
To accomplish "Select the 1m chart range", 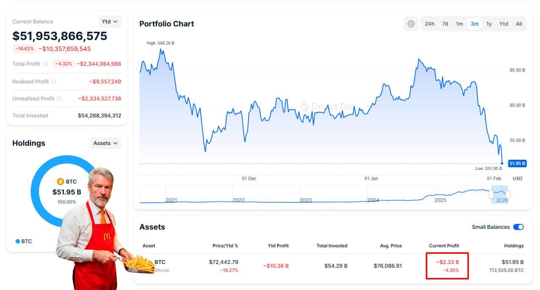I will click(459, 24).
